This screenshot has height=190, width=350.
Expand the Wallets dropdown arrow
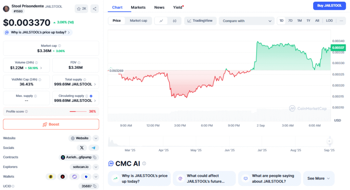[96, 177]
